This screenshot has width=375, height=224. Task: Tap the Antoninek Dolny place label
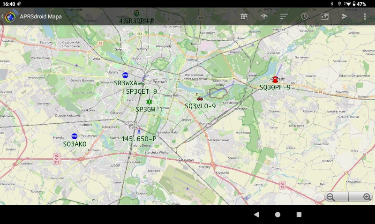click(x=220, y=83)
